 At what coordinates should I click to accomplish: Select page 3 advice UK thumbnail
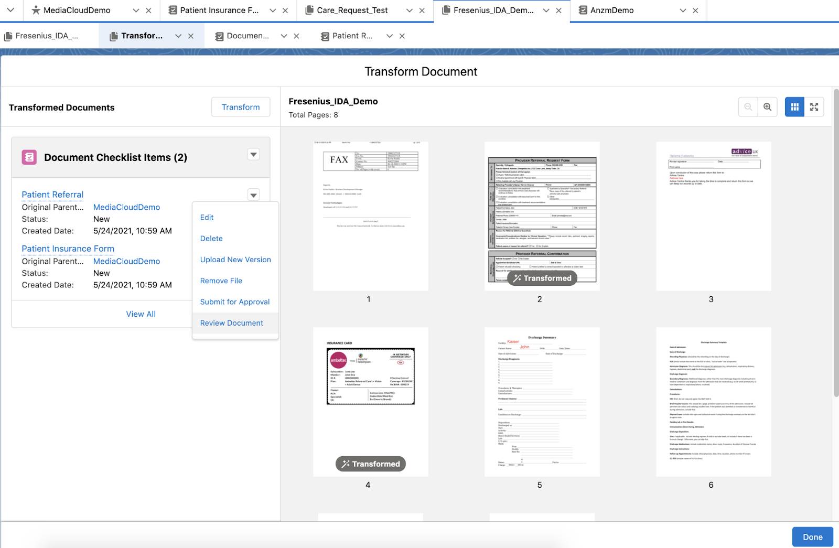tap(714, 216)
